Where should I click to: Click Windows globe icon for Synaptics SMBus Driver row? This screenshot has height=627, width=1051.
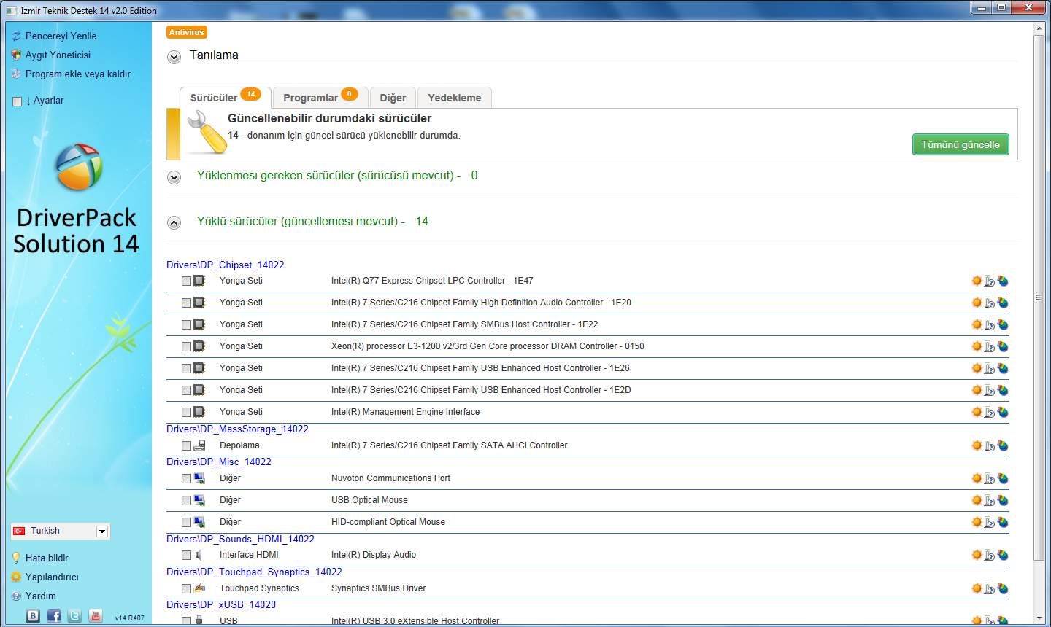coord(1003,588)
